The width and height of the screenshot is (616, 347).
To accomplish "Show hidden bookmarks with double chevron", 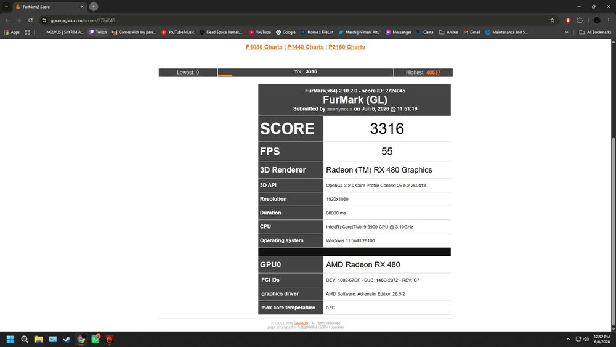I will [x=567, y=32].
